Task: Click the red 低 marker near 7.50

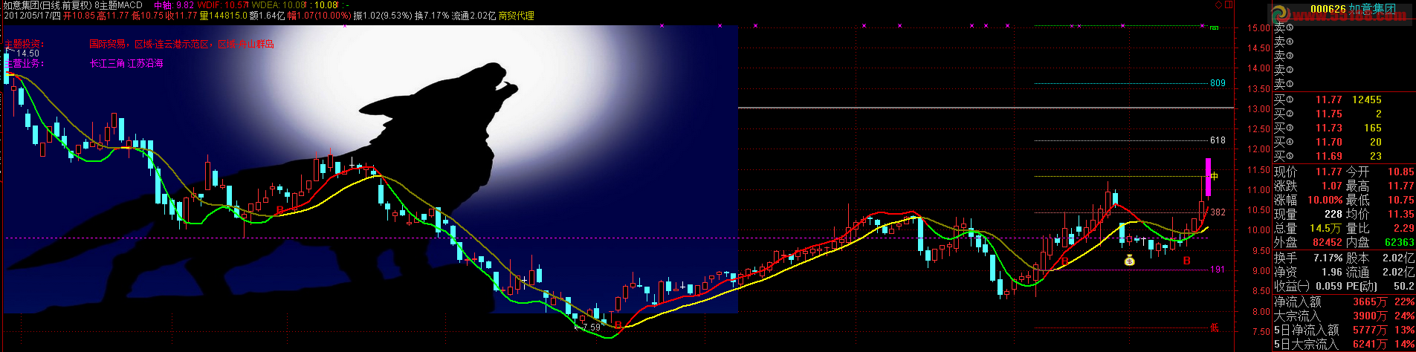Action: (x=1215, y=327)
